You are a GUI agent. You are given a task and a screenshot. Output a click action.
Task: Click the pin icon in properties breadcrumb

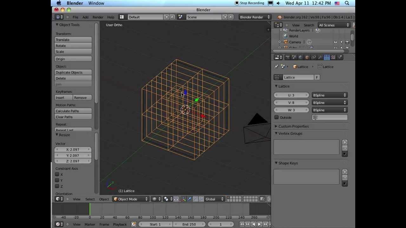[x=276, y=66]
